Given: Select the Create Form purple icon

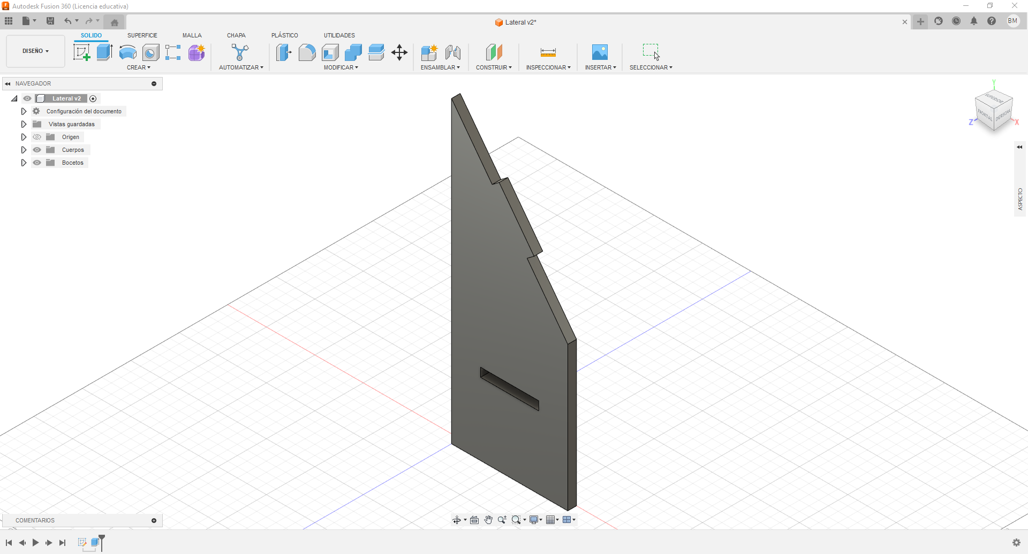Looking at the screenshot, I should click(x=196, y=52).
